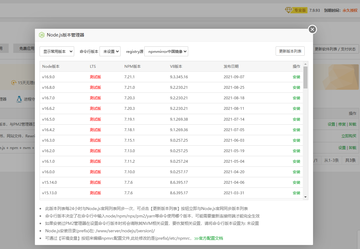The width and height of the screenshot is (360, 249).
Task: Click 永久授权 text in top bar
Action: [350, 10]
